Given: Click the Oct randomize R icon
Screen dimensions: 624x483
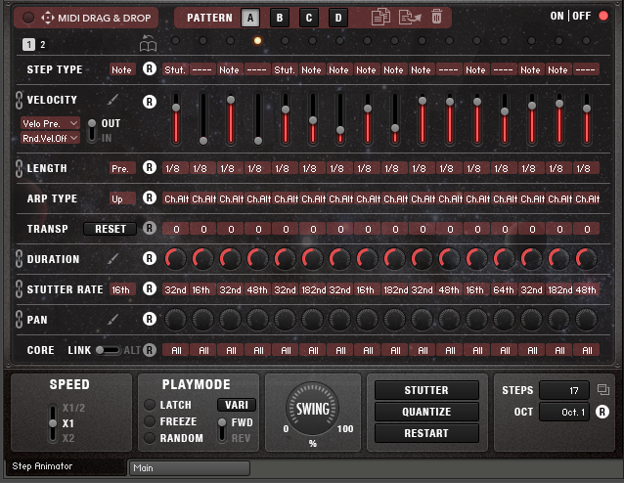Looking at the screenshot, I should pyautogui.click(x=602, y=412).
